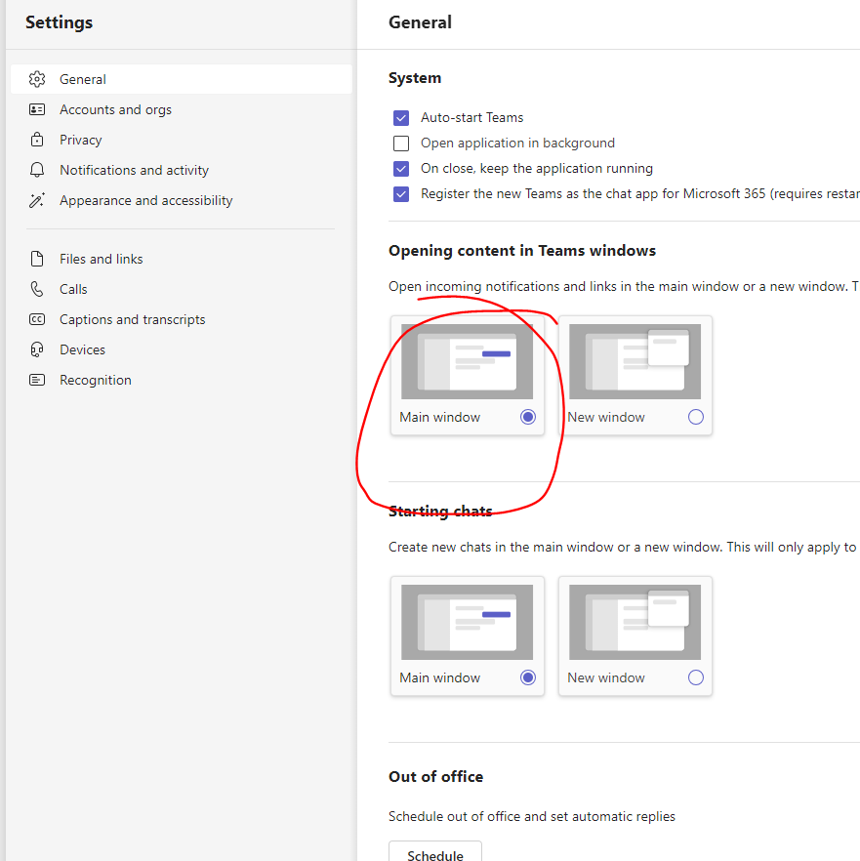Click the Notifications and activity bell icon
This screenshot has height=861, width=860.
pos(35,170)
